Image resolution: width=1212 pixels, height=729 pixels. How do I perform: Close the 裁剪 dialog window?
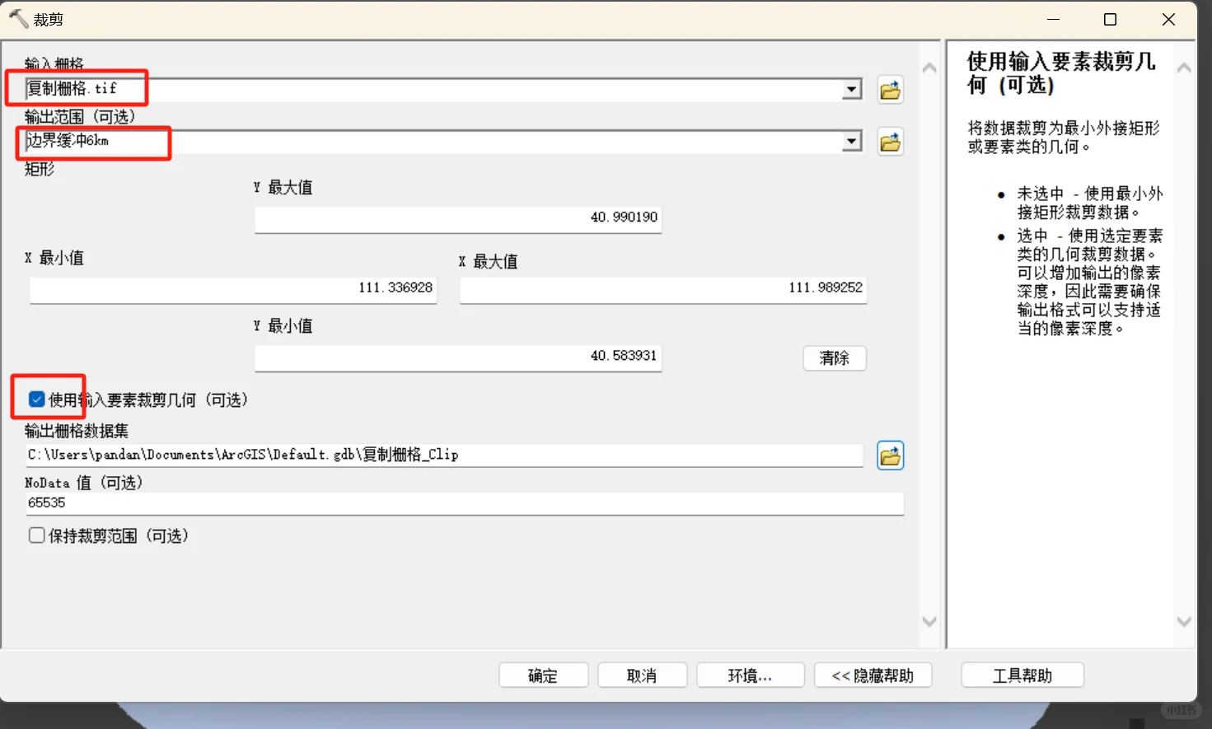click(x=1168, y=19)
